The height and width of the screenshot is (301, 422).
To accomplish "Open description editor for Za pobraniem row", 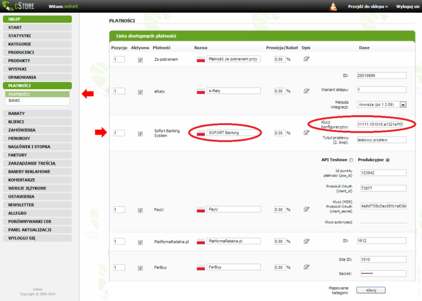I will (x=306, y=59).
